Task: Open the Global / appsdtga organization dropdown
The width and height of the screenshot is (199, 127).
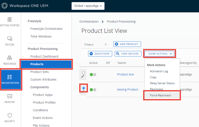Action: (x=88, y=6)
